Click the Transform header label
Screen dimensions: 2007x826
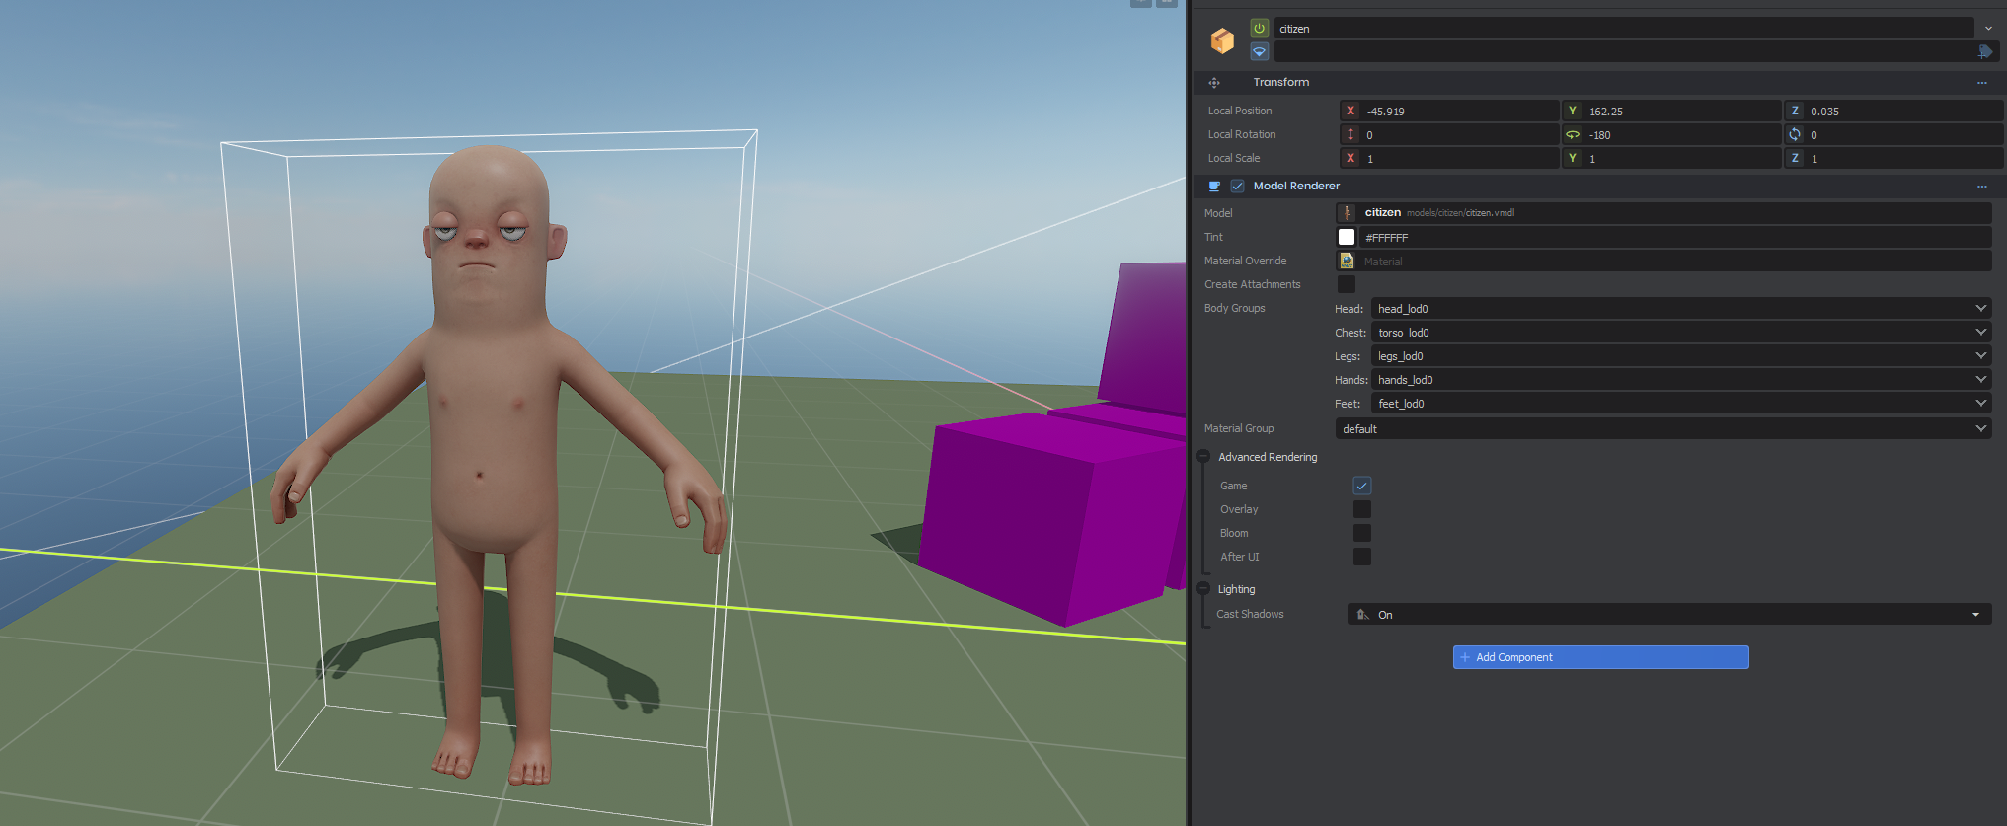pos(1280,83)
